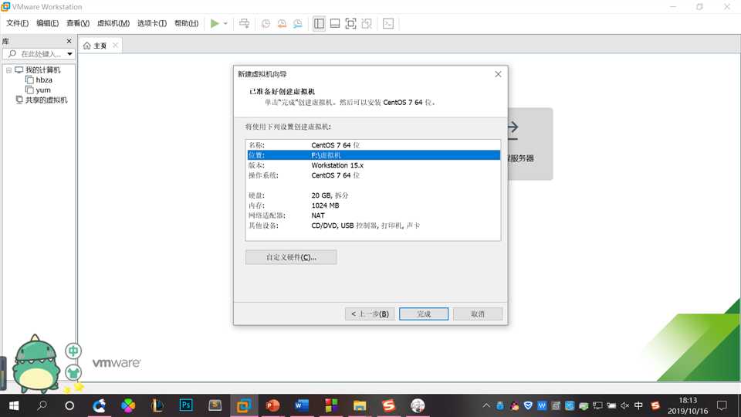Click the shirt bubble beside the dinosaur
The height and width of the screenshot is (417, 741).
tap(73, 372)
